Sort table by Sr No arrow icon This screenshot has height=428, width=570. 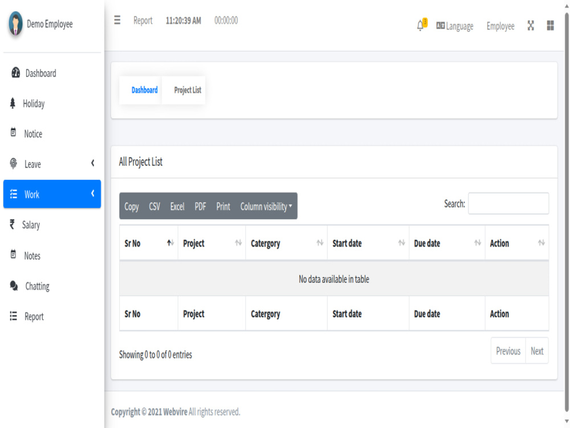click(x=170, y=243)
